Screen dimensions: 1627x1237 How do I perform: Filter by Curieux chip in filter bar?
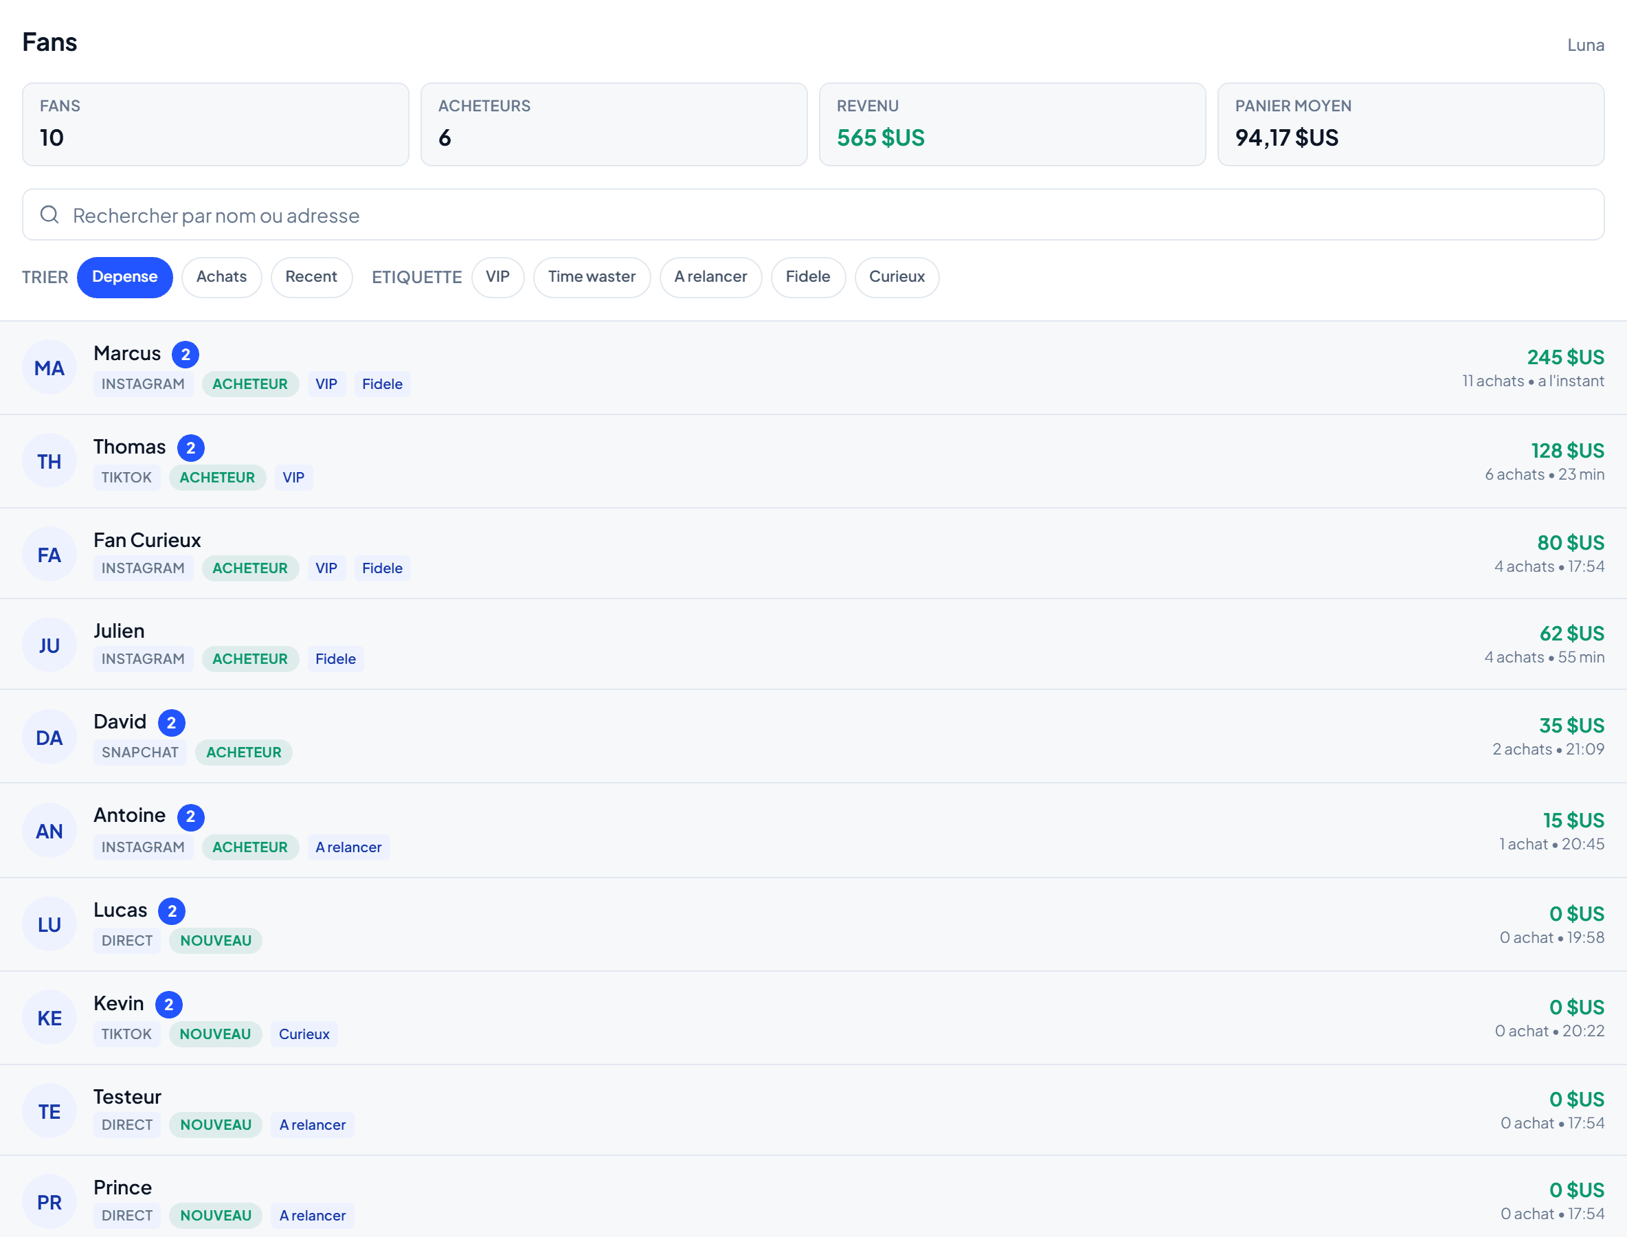(x=897, y=277)
